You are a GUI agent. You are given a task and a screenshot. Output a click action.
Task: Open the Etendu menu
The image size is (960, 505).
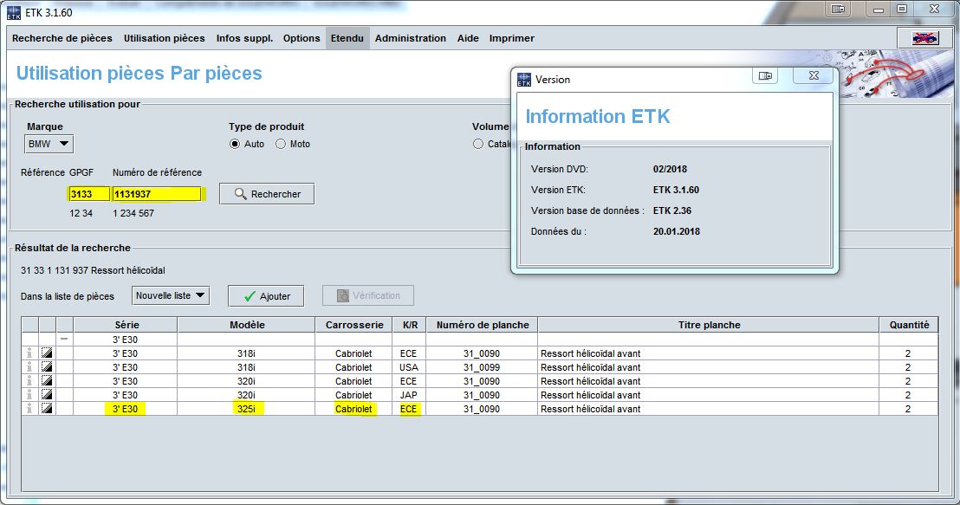click(347, 38)
